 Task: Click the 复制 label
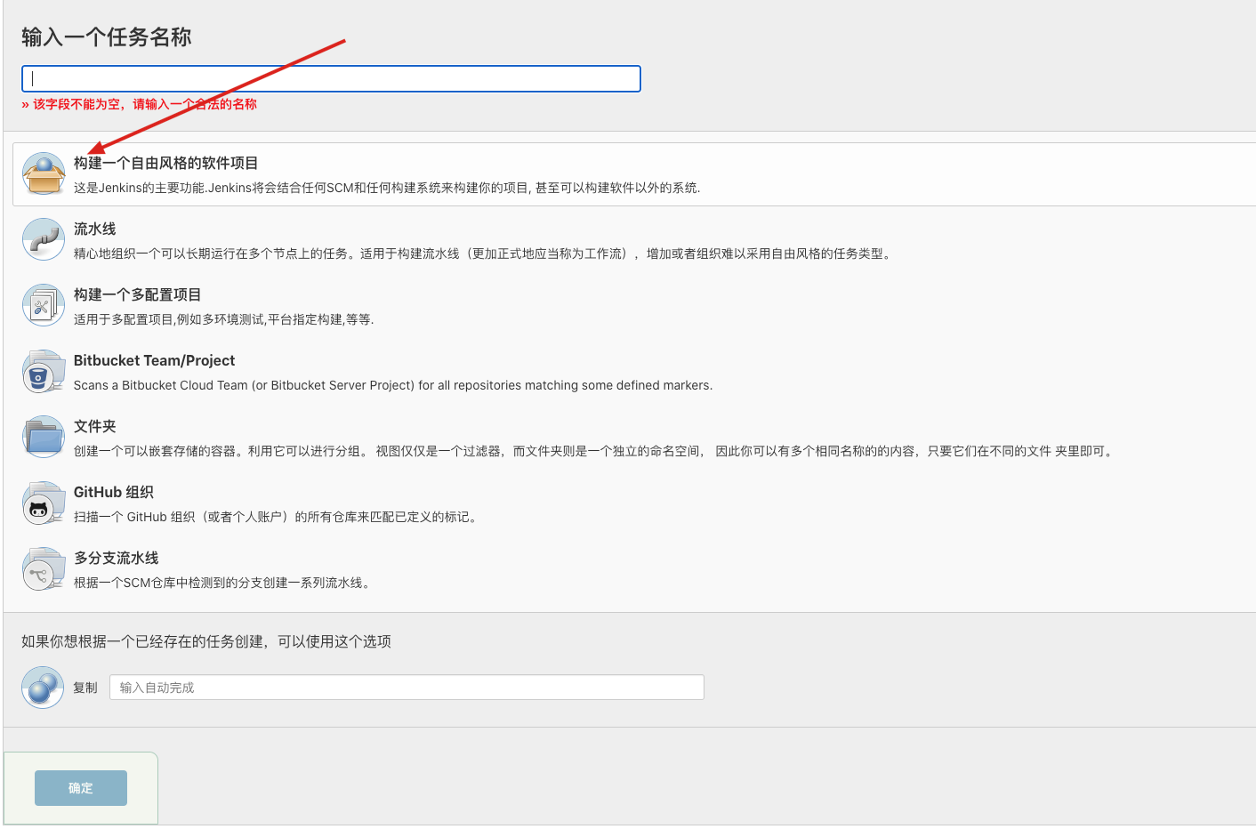coord(85,688)
